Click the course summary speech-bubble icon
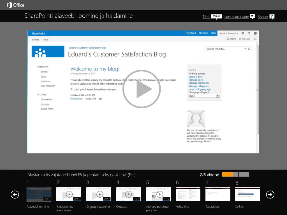 (252, 17)
